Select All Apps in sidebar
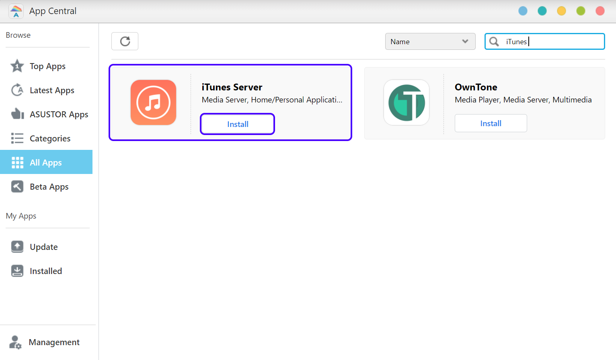This screenshot has height=360, width=616. click(46, 162)
